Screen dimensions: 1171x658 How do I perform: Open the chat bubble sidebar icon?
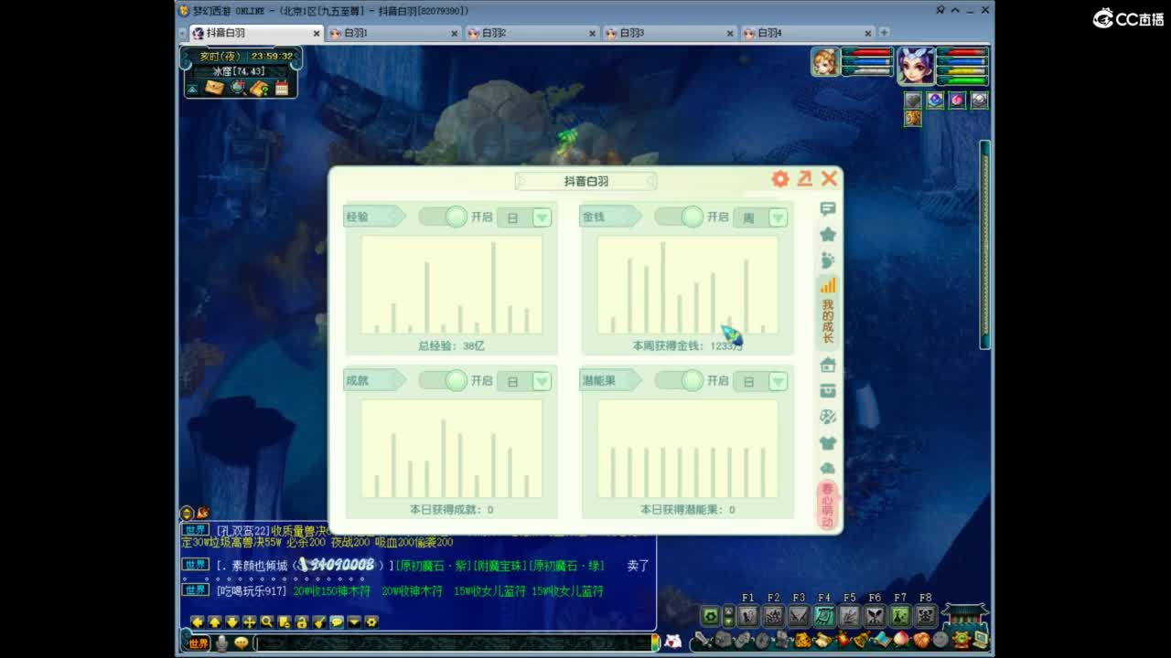tap(828, 209)
